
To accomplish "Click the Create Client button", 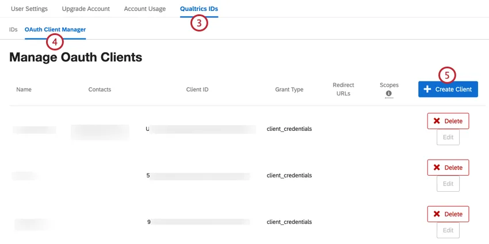I will click(x=448, y=90).
